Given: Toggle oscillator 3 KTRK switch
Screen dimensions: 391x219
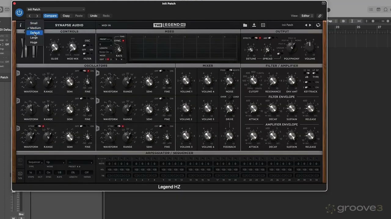Looking at the screenshot, I should pyautogui.click(x=38, y=126).
